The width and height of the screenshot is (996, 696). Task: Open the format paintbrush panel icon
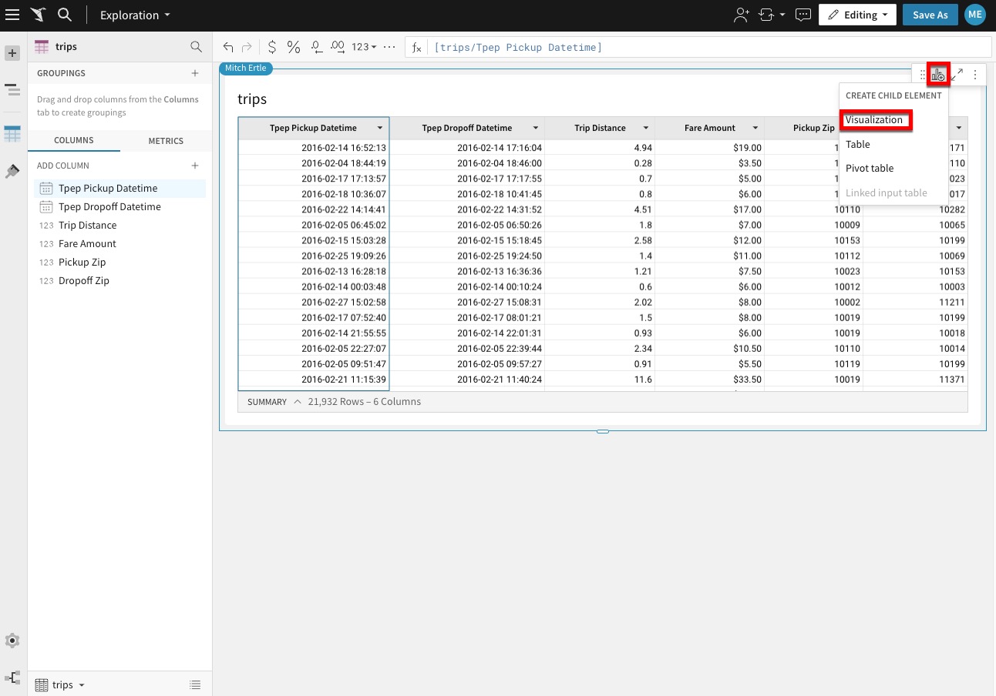[x=12, y=171]
